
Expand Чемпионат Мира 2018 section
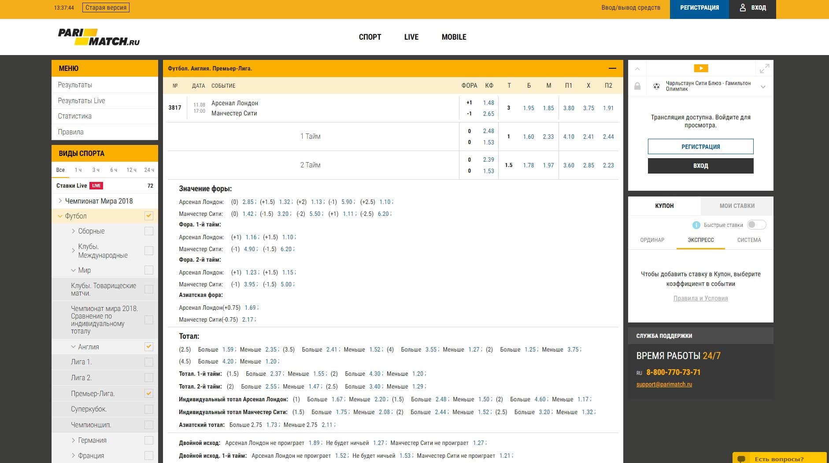coord(60,201)
